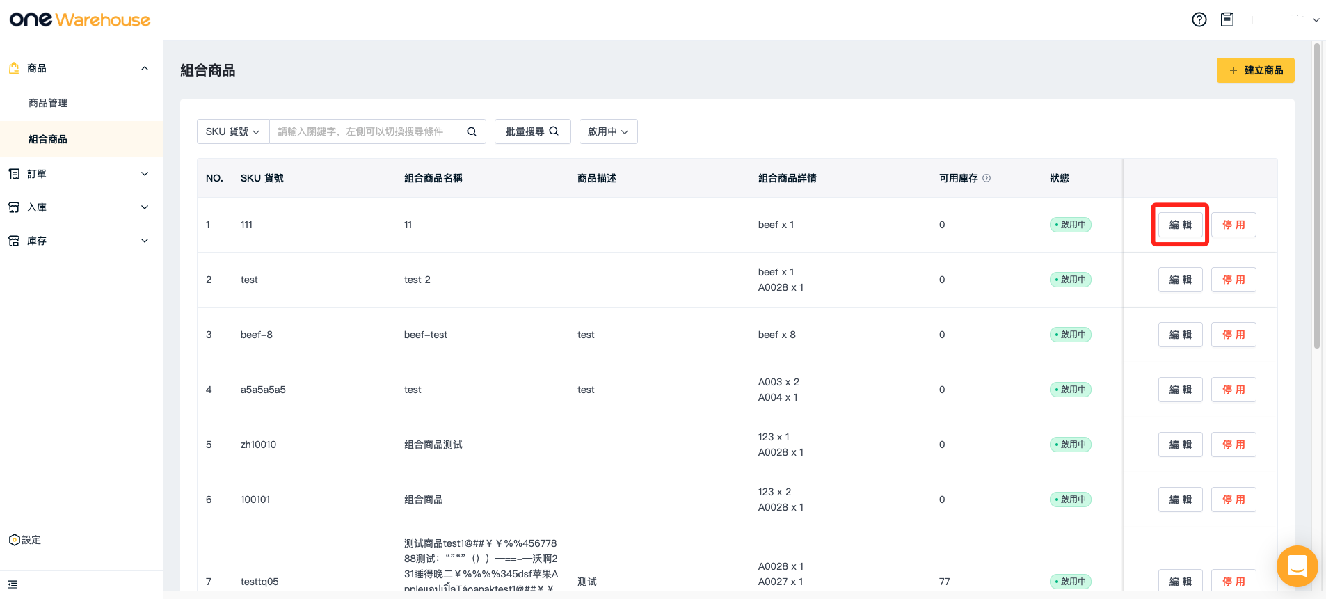Click 停用 for SKU beef-8
Viewport: 1326px width, 599px height.
[x=1233, y=335]
